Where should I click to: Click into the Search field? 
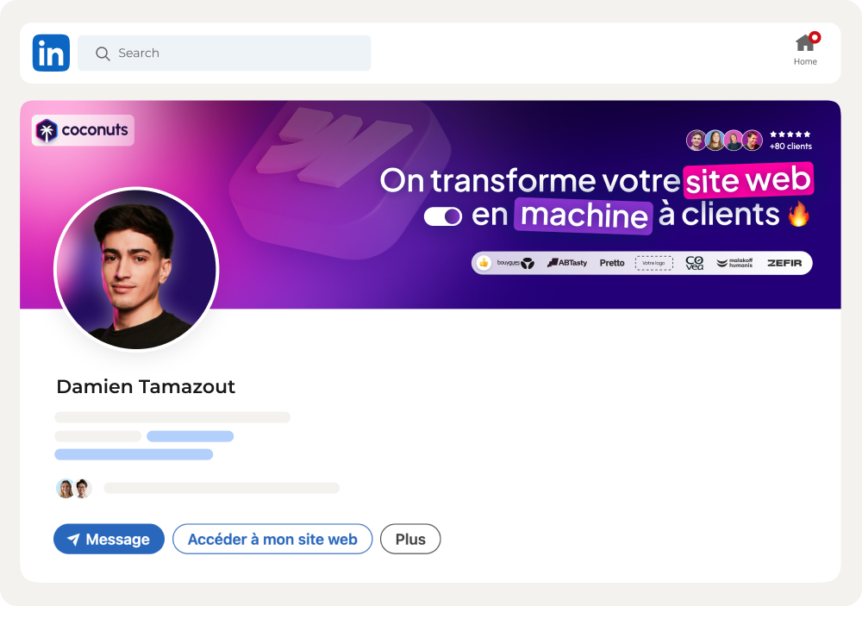click(x=224, y=53)
